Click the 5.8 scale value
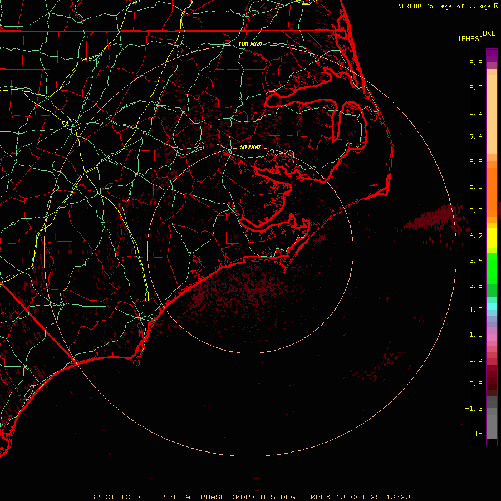The width and height of the screenshot is (501, 501). pos(476,186)
